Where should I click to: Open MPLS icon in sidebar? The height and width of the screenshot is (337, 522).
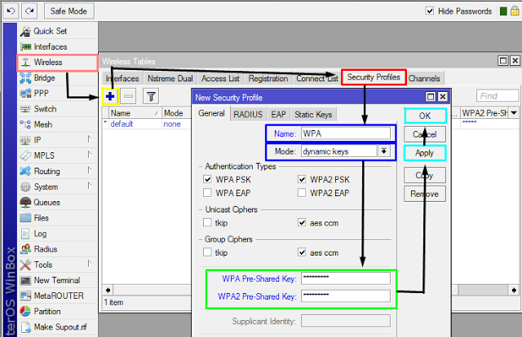tap(25, 155)
